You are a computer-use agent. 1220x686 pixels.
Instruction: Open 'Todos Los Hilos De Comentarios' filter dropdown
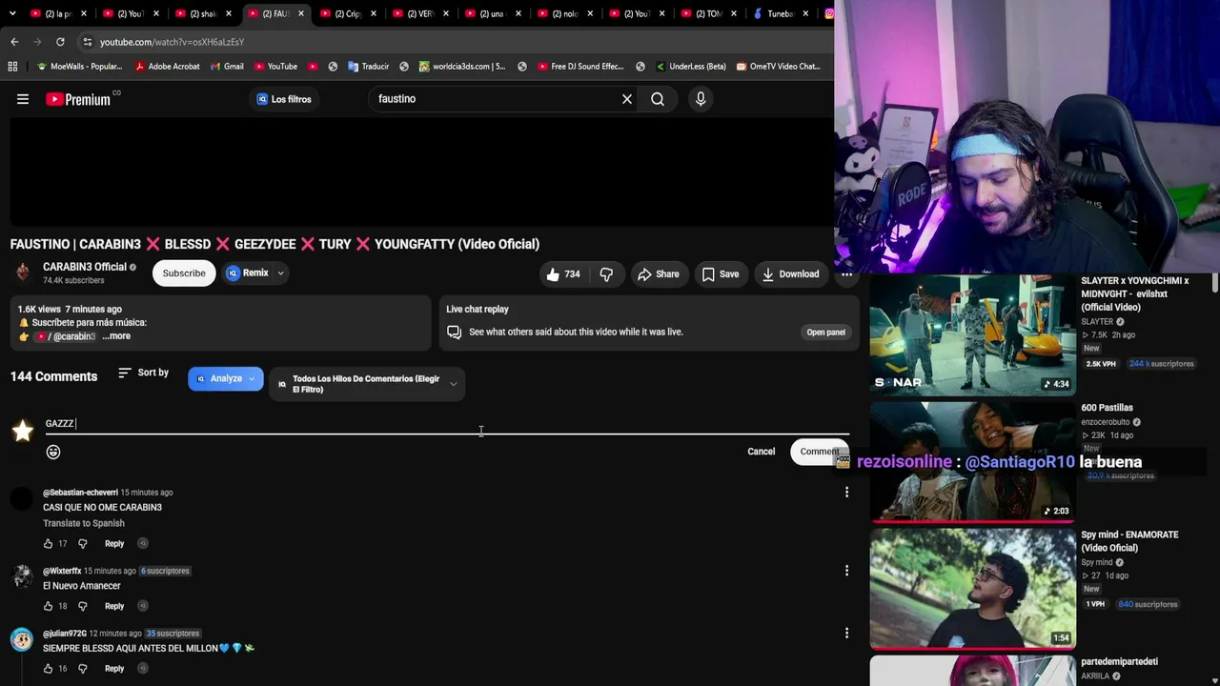click(367, 384)
